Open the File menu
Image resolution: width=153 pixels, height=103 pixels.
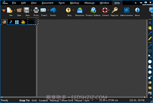pyautogui.click(x=14, y=3)
